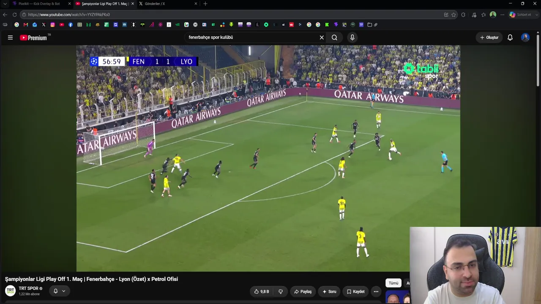Open the YouTube account avatar menu
The width and height of the screenshot is (541, 304).
tap(525, 38)
